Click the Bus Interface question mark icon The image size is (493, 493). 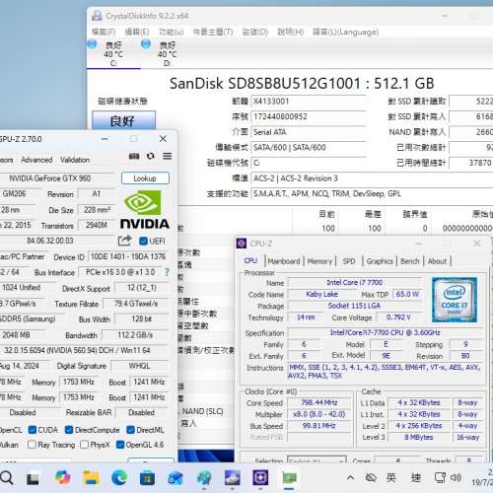[167, 272]
